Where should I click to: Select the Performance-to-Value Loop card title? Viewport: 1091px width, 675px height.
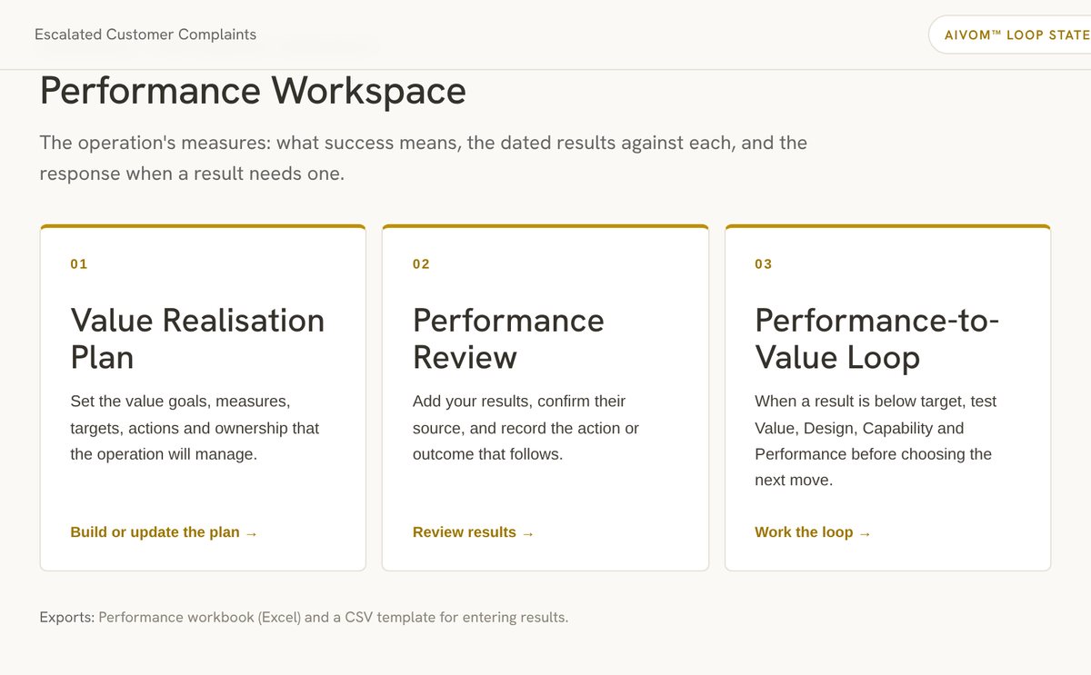[877, 338]
